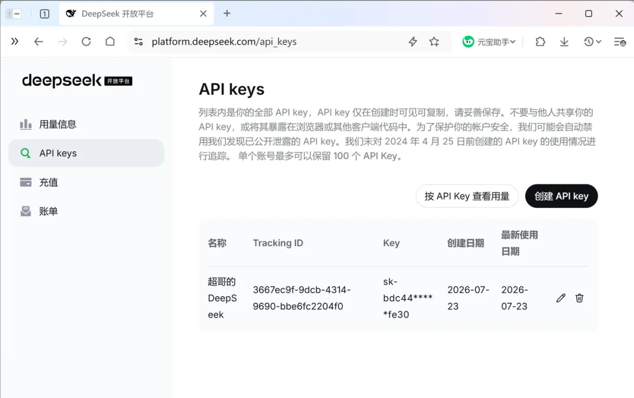Go back with the browser back arrow

[x=38, y=42]
